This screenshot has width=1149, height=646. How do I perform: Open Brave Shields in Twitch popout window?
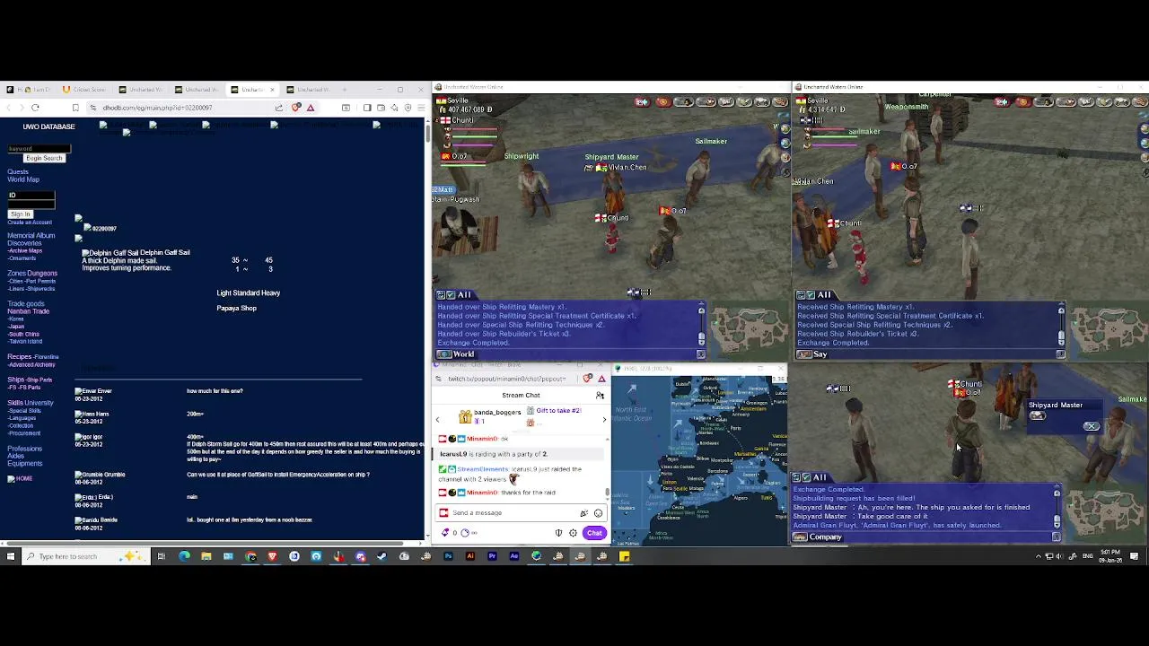pyautogui.click(x=587, y=379)
